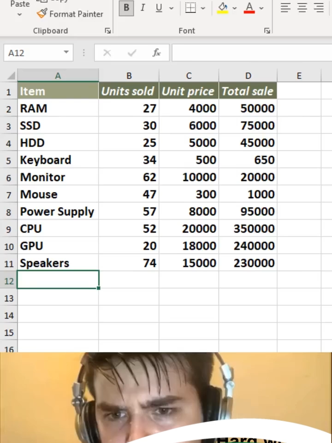The image size is (332, 443).
Task: Select the Speakers cell
Action: pos(58,263)
